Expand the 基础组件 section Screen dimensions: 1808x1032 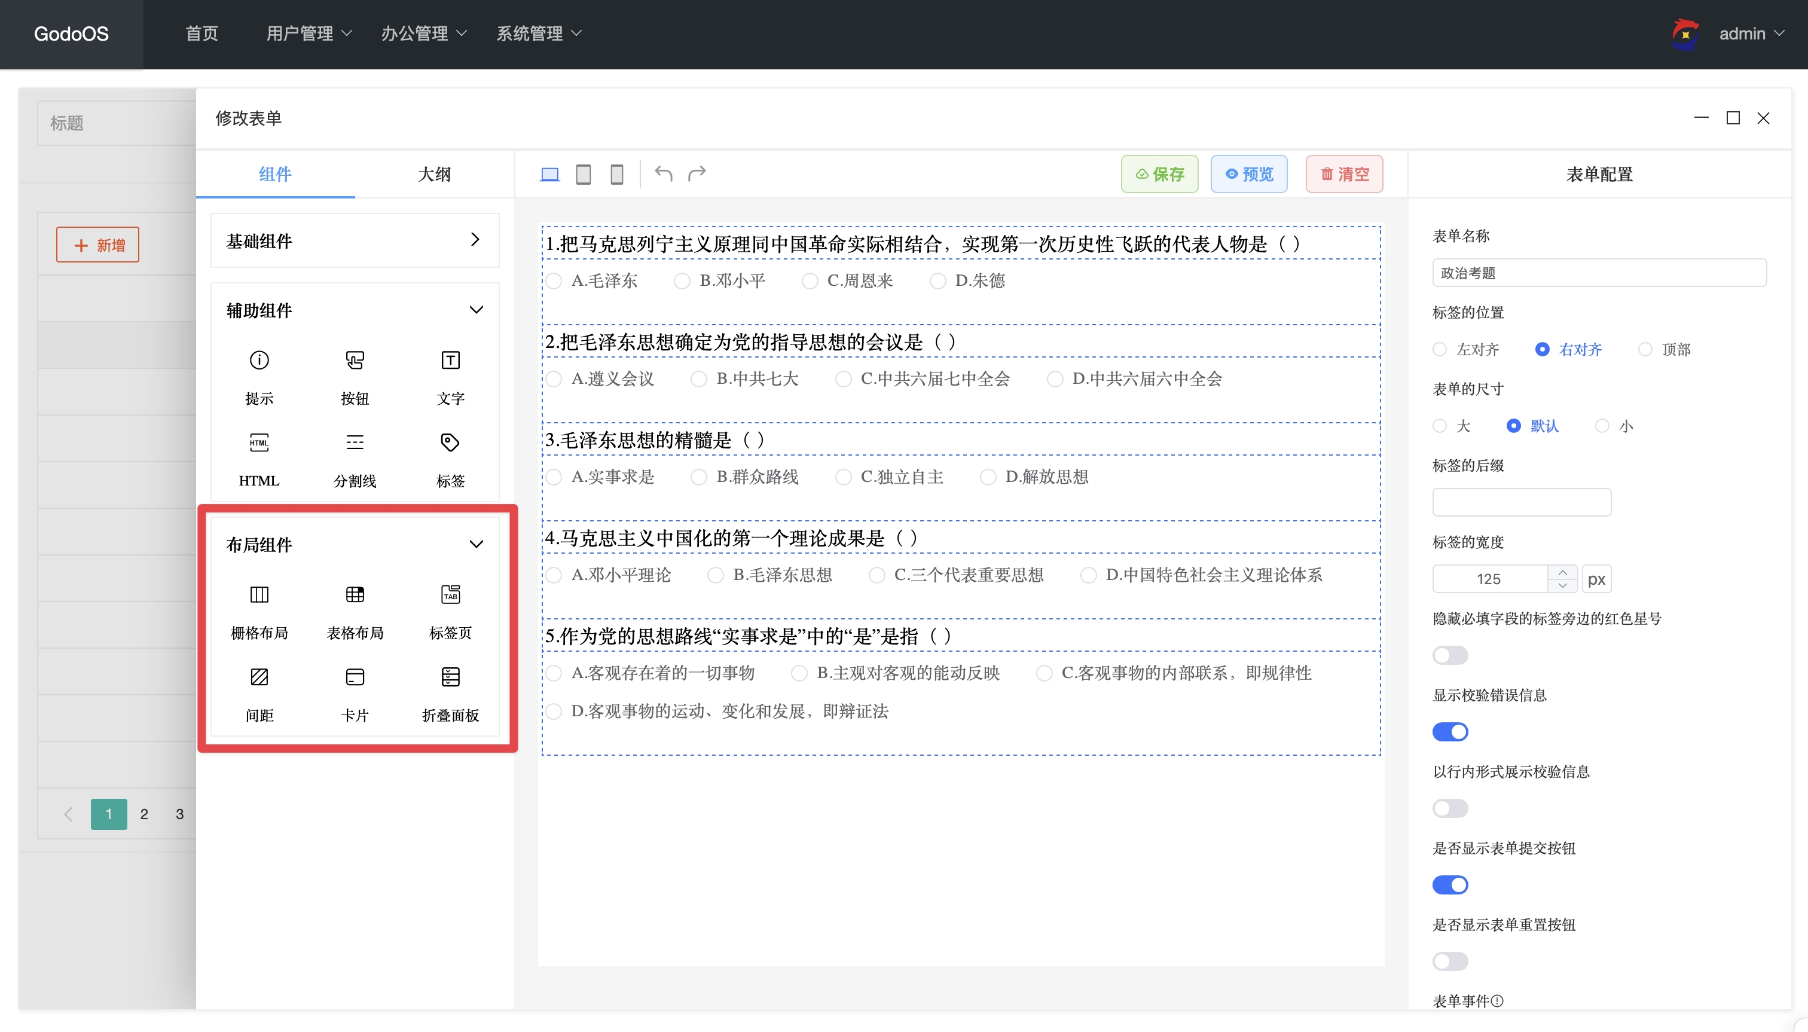(x=355, y=240)
